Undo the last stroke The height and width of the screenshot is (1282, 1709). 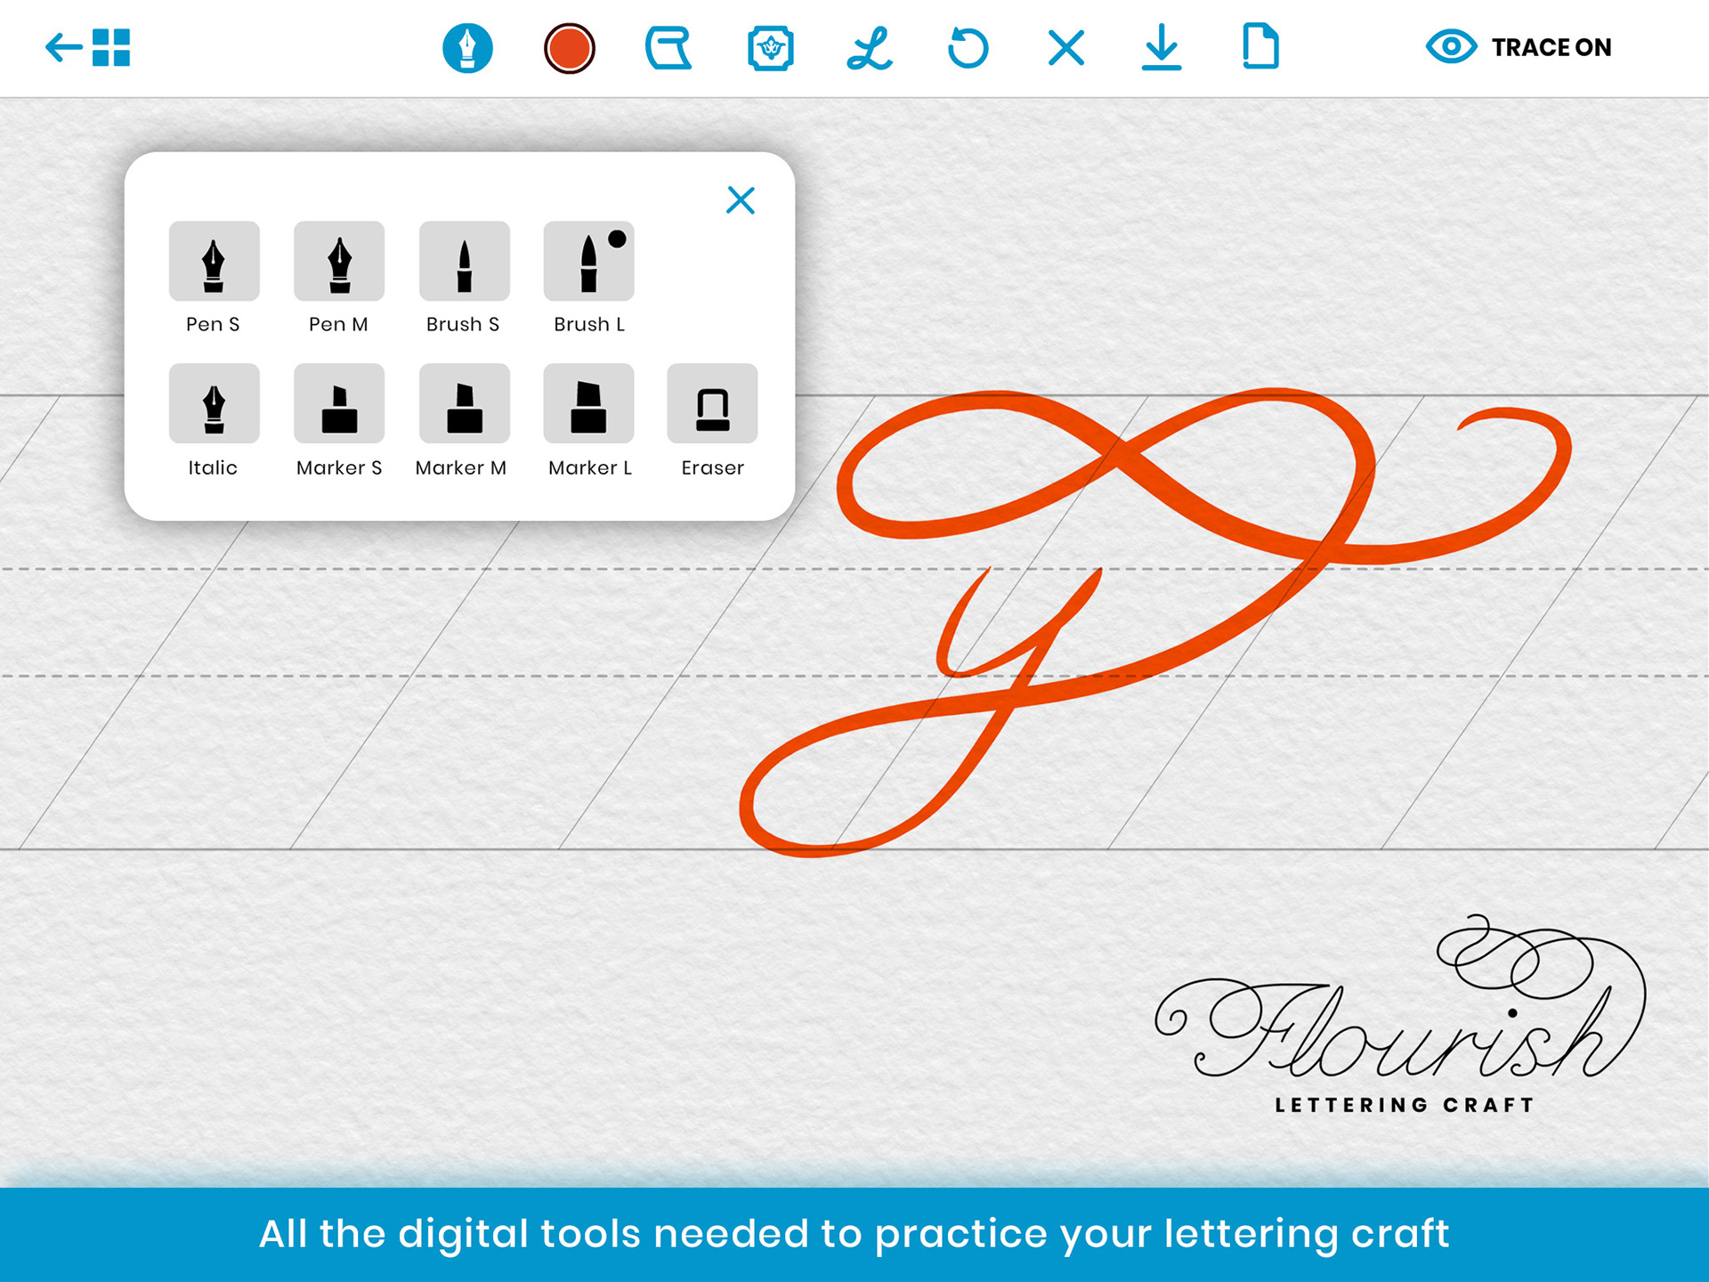[968, 48]
